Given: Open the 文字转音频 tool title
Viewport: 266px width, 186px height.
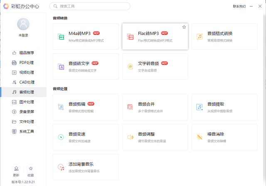Looking at the screenshot, I should click(148, 64).
